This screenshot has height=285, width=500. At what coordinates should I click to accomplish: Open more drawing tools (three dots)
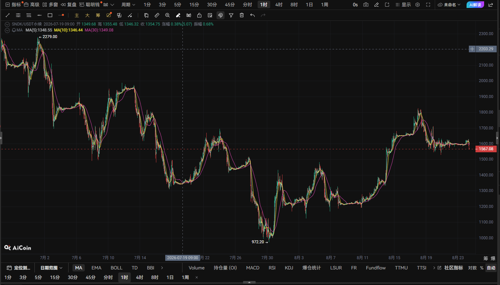click(61, 15)
